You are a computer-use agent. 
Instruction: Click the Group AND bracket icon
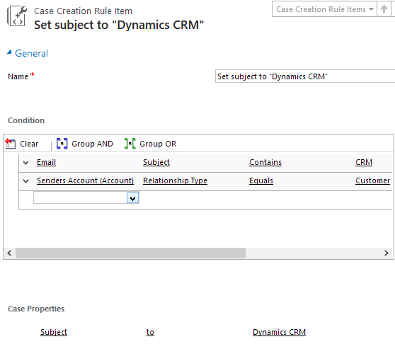[62, 144]
